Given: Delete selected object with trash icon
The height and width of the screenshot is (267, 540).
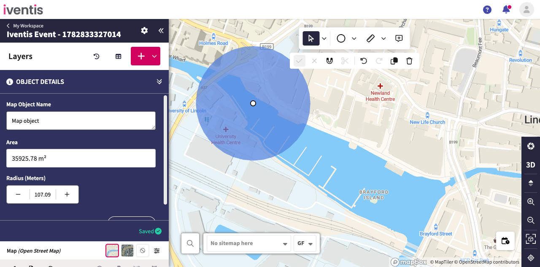Looking at the screenshot, I should point(409,61).
